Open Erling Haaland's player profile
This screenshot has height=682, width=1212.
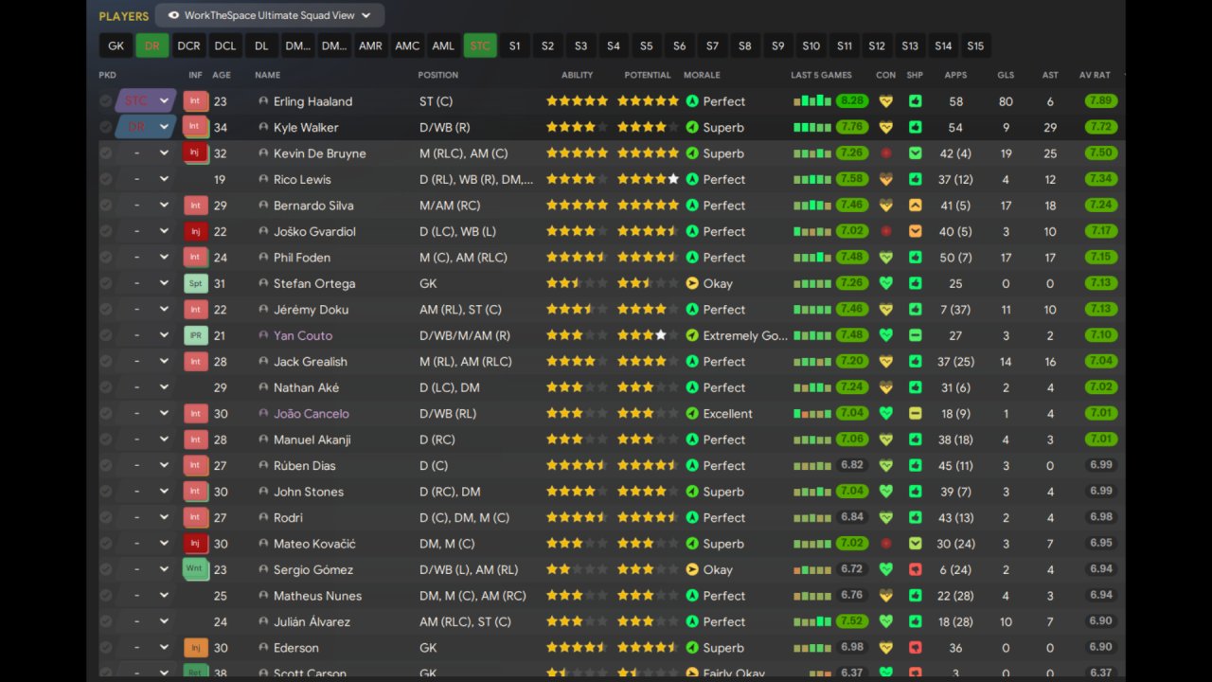(312, 101)
